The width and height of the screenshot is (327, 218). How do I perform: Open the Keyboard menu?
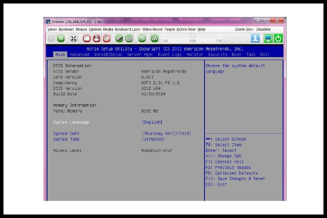coord(66,29)
